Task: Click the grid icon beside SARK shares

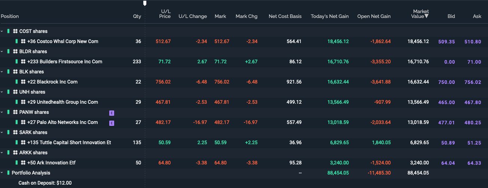Action: 15,132
